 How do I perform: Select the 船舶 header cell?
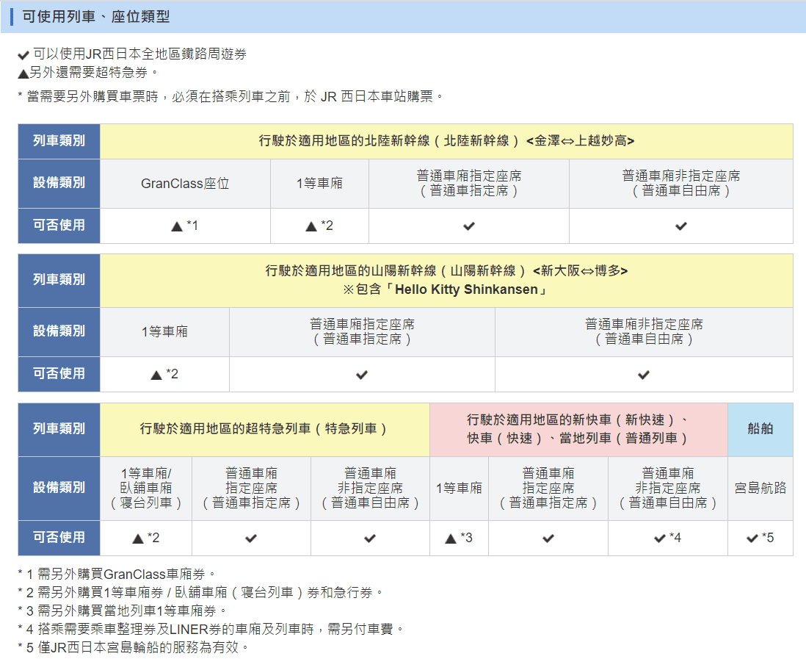(x=760, y=429)
